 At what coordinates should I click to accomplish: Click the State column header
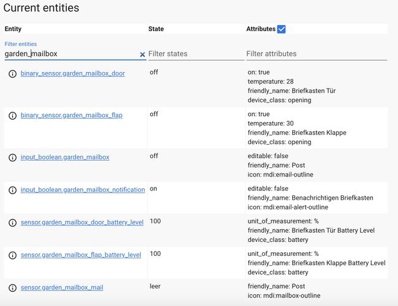click(x=156, y=29)
